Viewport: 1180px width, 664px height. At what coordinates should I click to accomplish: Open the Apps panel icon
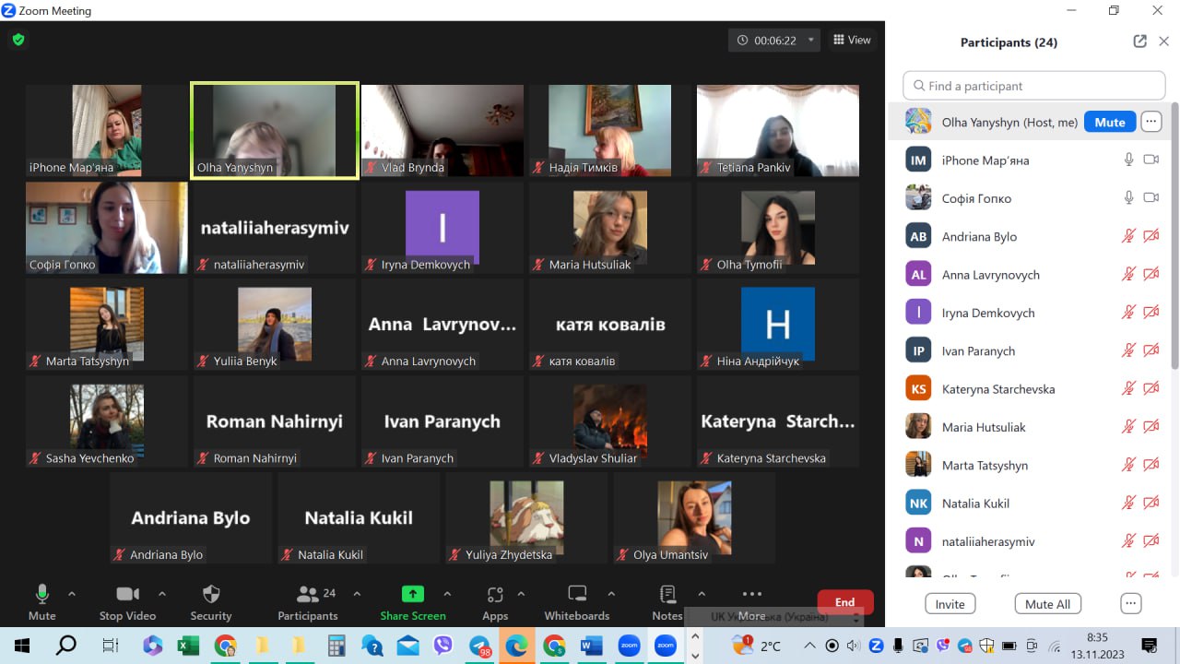click(x=495, y=594)
